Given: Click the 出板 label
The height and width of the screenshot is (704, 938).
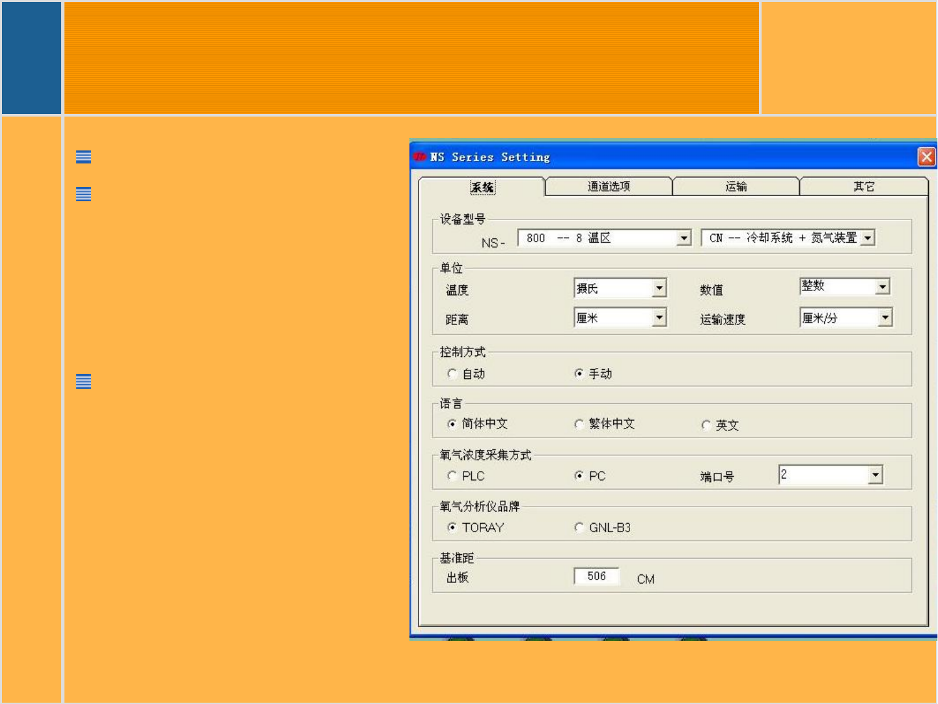Looking at the screenshot, I should point(458,578).
